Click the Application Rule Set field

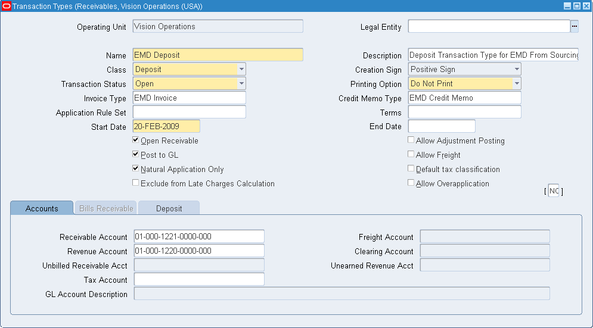(189, 113)
